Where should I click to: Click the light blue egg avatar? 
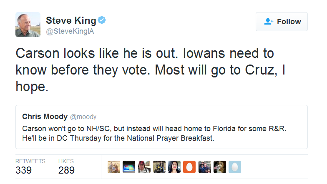(x=235, y=167)
